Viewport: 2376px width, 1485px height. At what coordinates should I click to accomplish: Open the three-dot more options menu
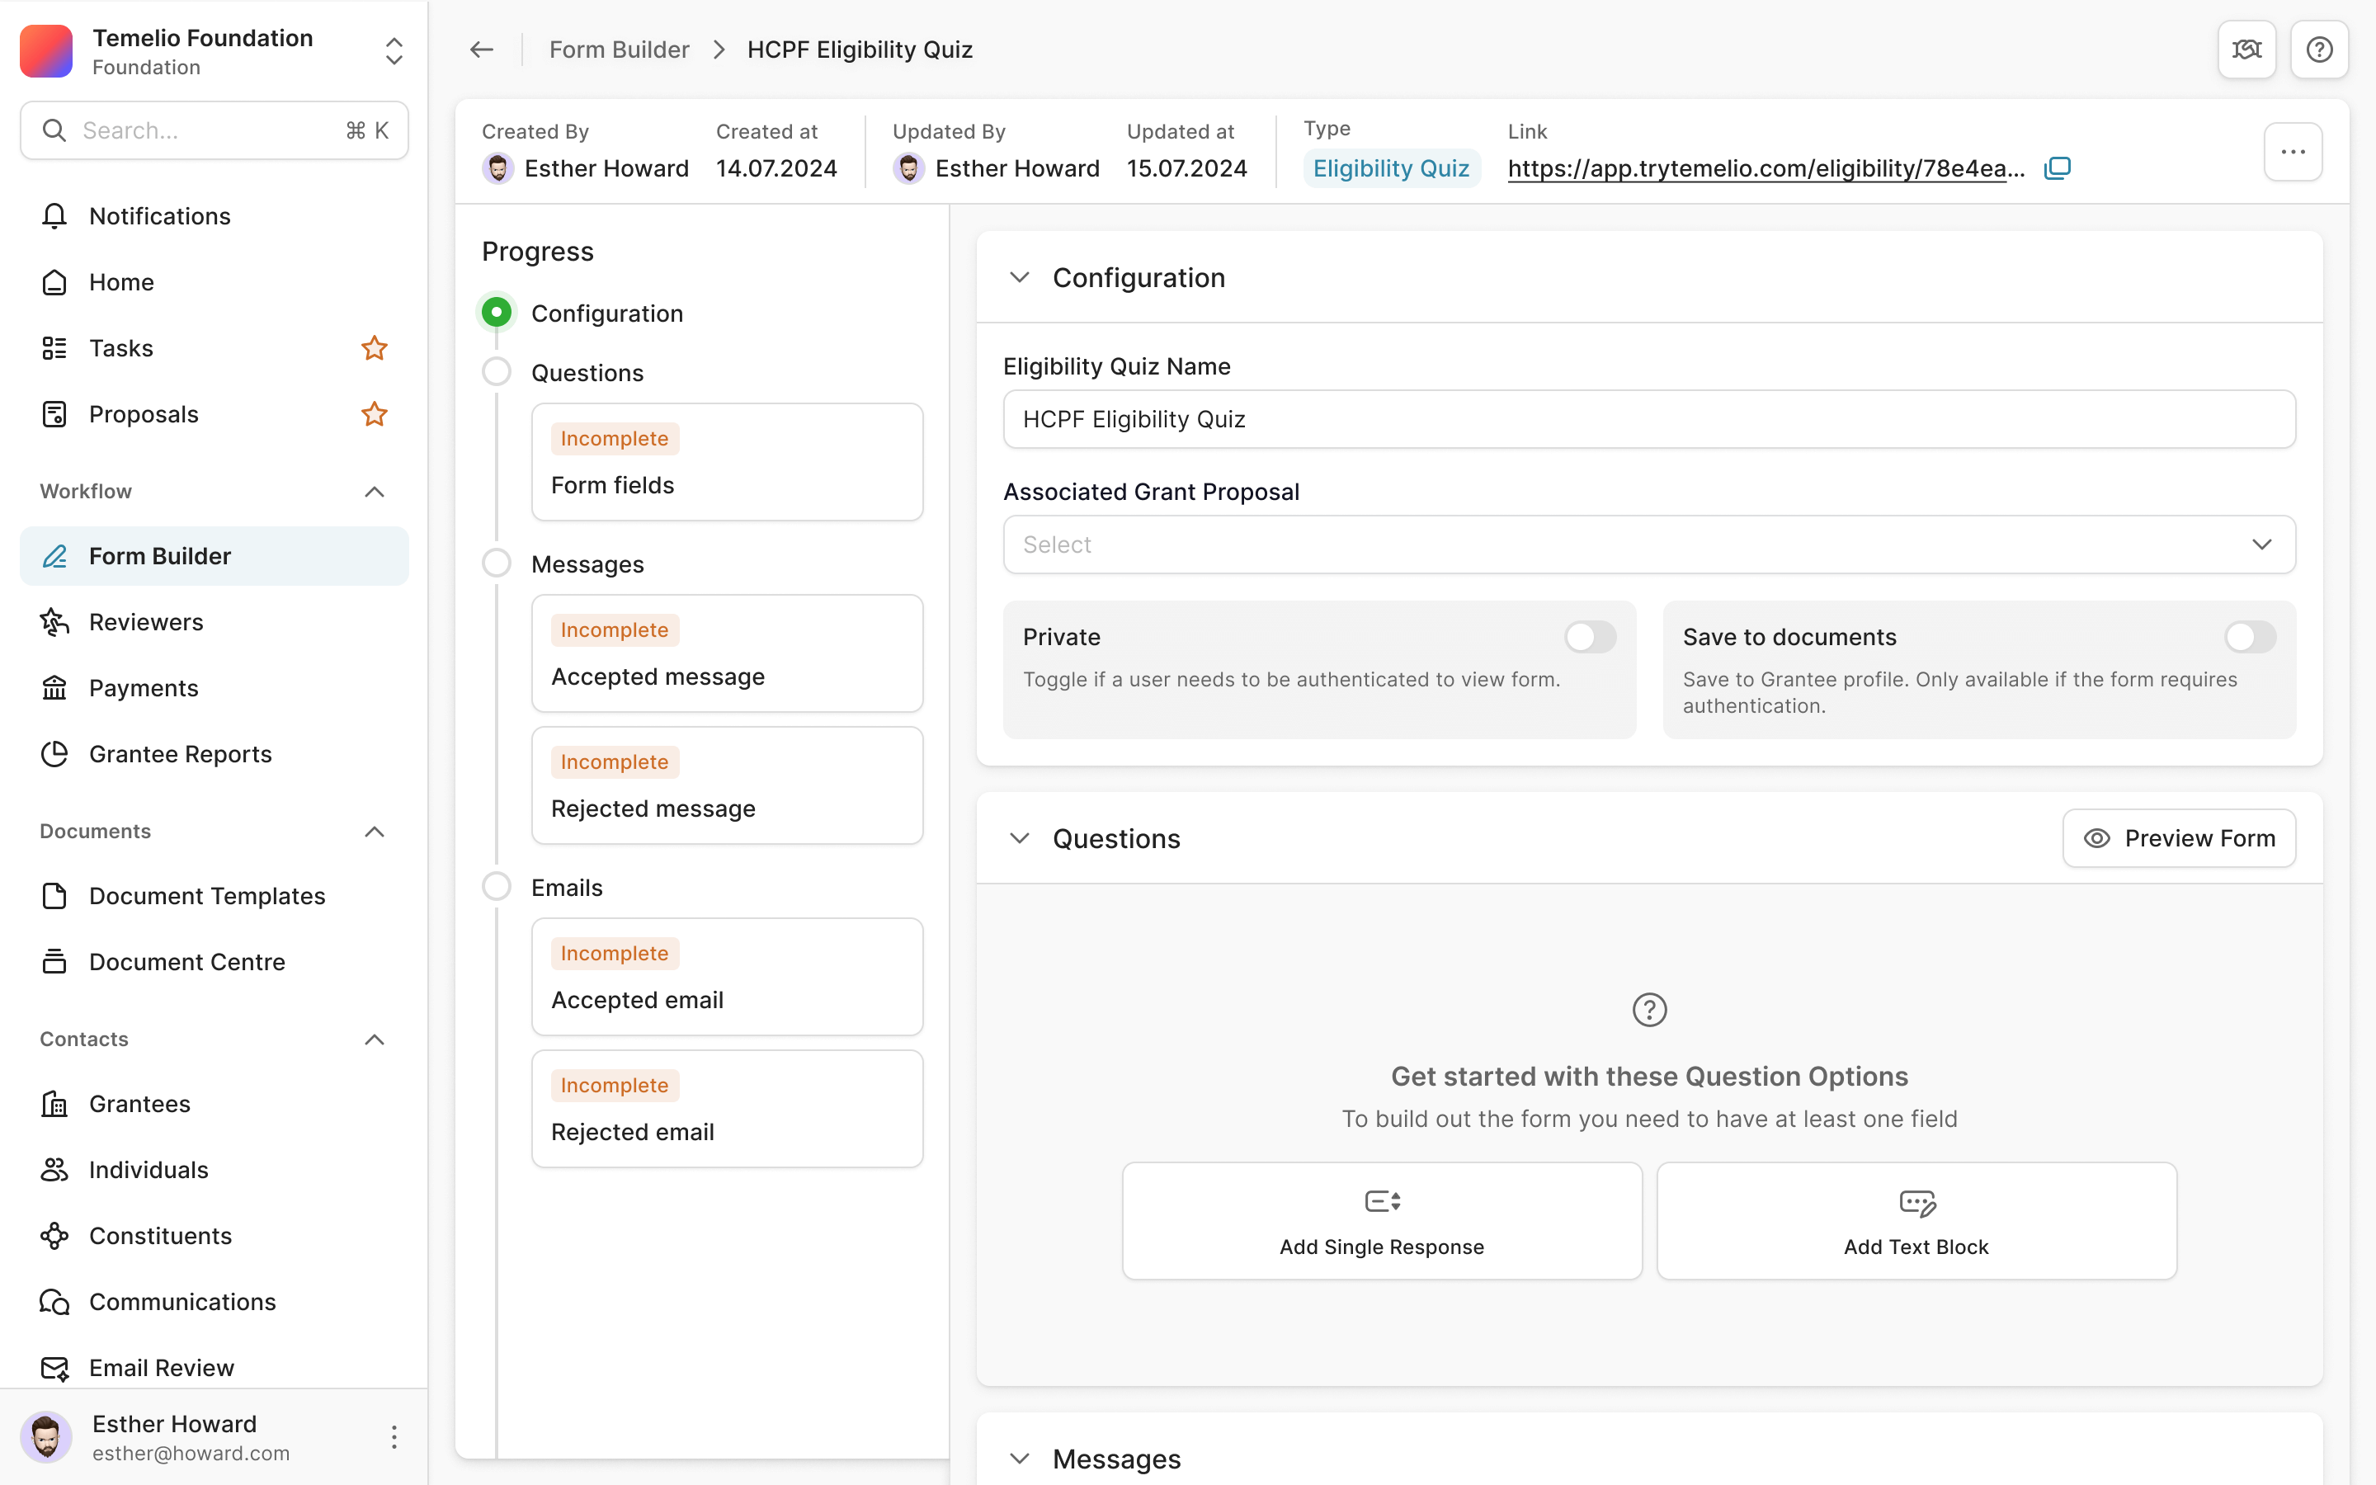point(2293,151)
